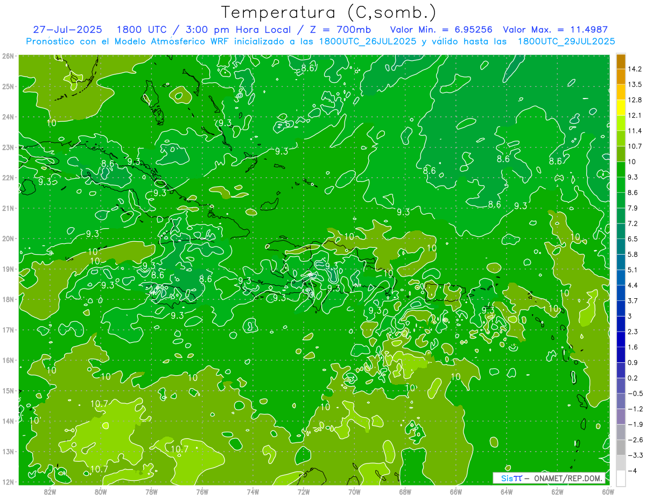Click the '6.5' colorbar label
This screenshot has width=646, height=499.
click(x=633, y=238)
